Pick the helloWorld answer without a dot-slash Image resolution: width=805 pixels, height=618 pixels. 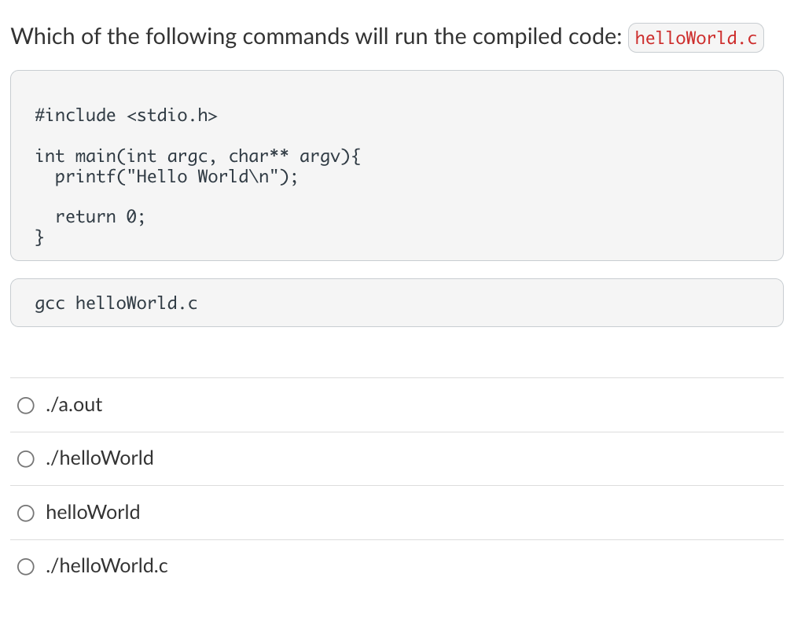[26, 513]
